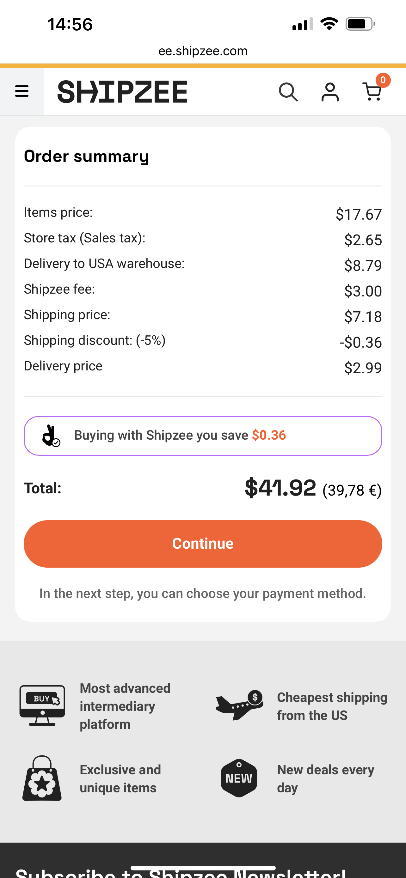406x878 pixels.
Task: Open the user account icon
Action: point(330,92)
